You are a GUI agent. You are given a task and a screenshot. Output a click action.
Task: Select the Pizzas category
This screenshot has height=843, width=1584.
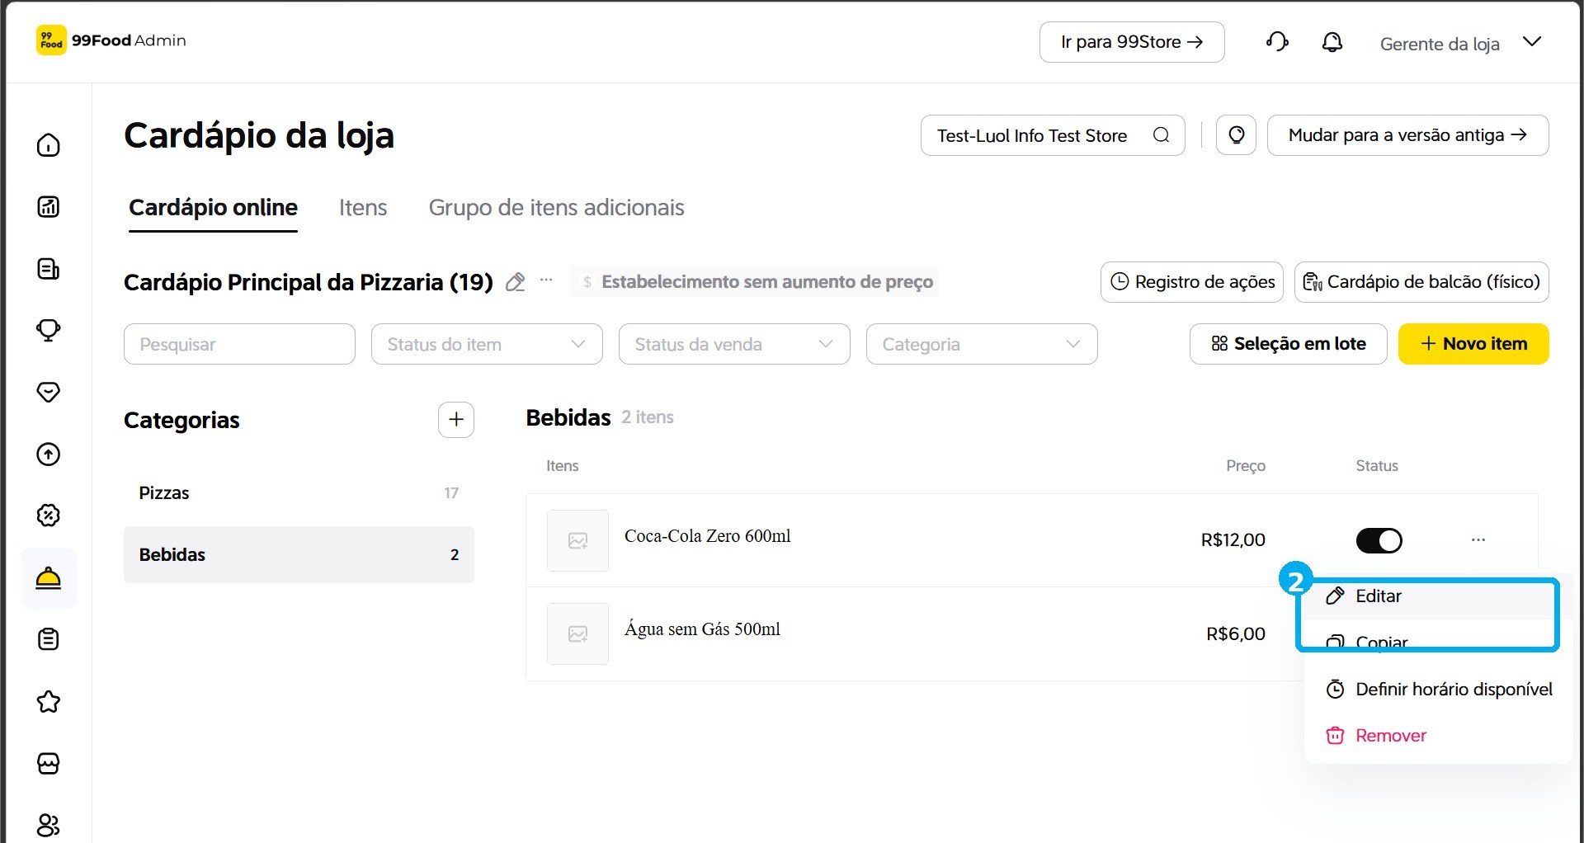point(299,493)
